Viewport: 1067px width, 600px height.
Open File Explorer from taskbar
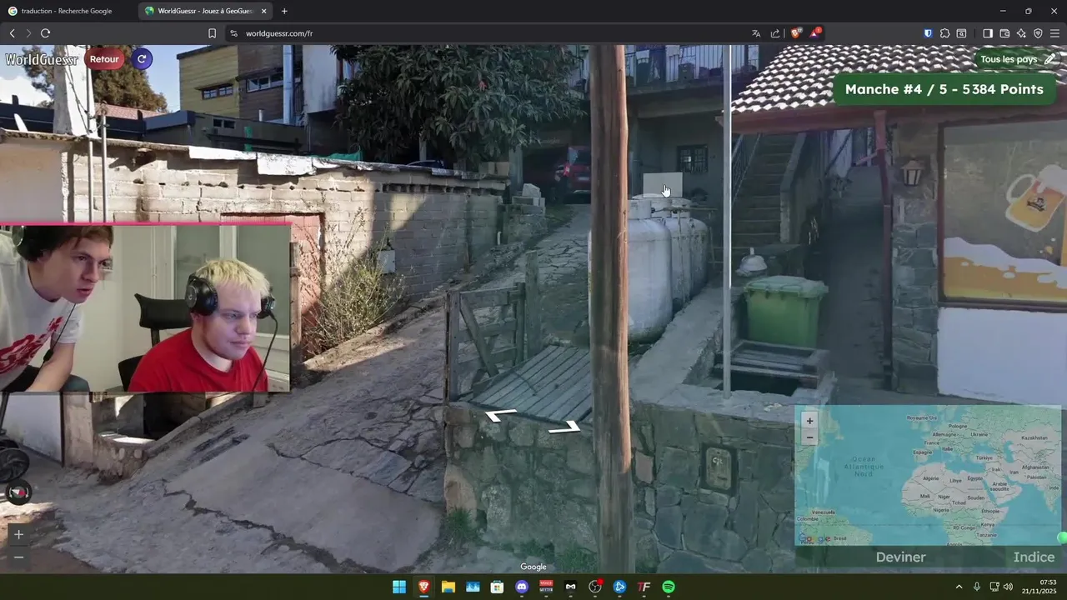[448, 587]
